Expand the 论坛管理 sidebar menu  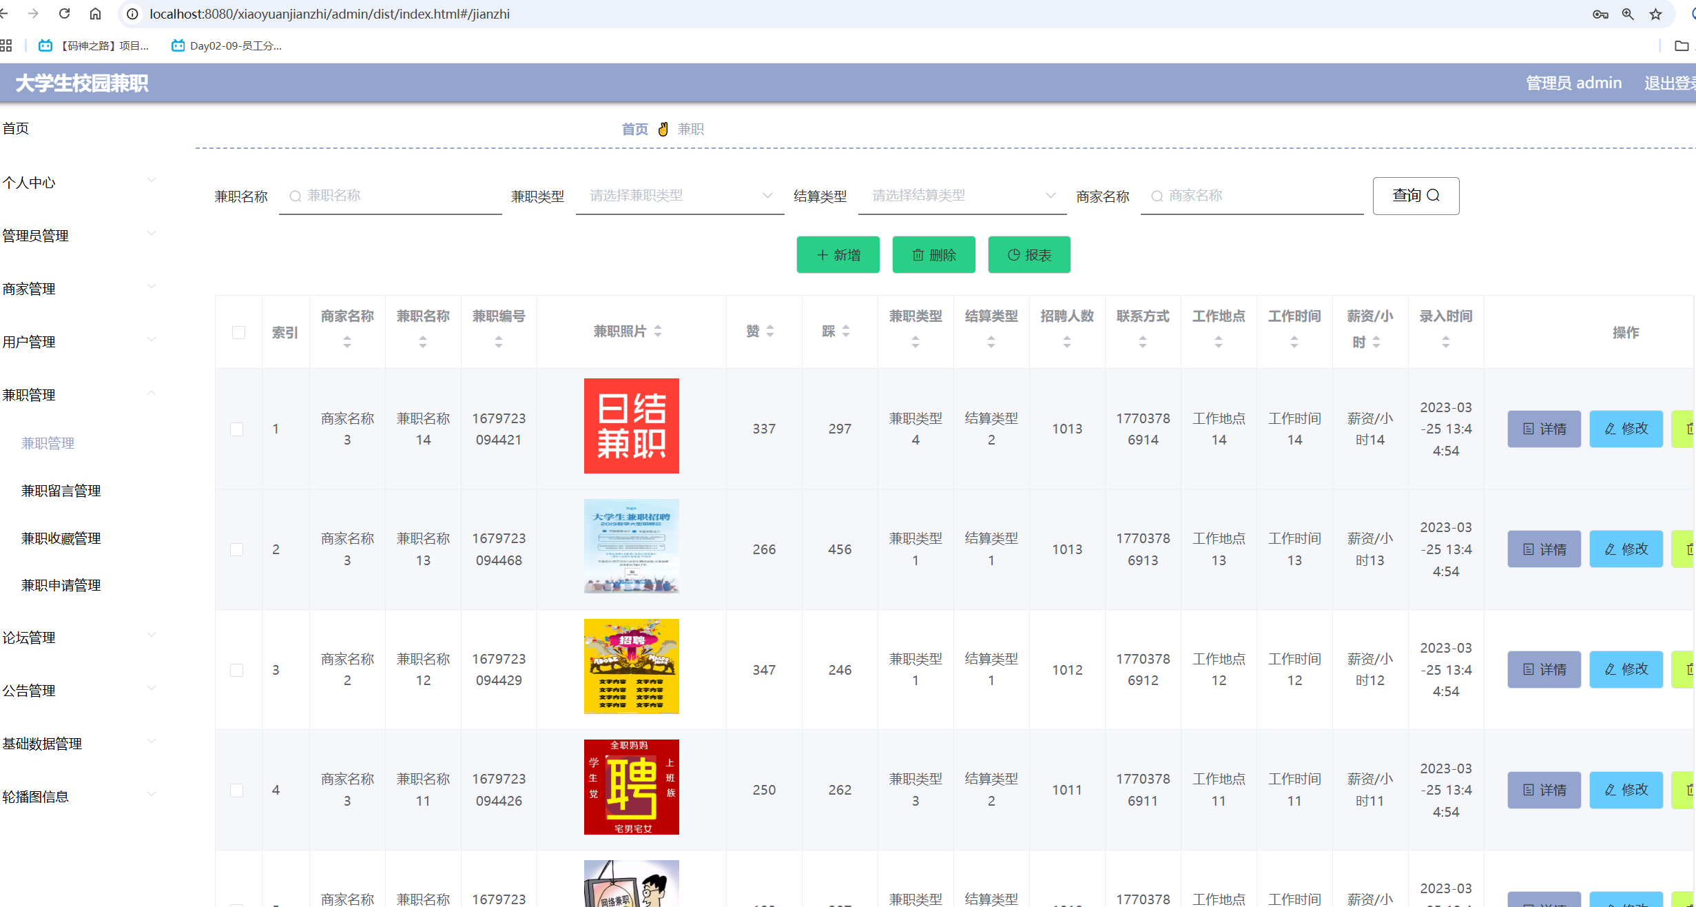(79, 638)
